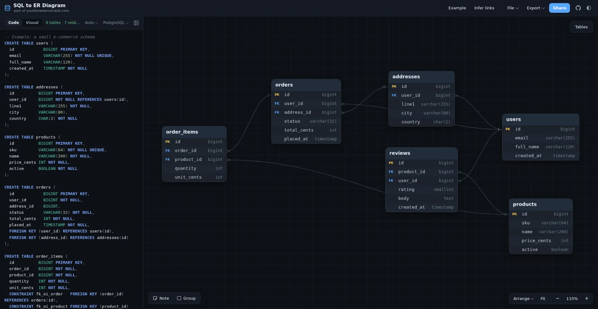Image resolution: width=598 pixels, height=309 pixels.
Task: Collapse the code panel icon
Action: tap(136, 23)
